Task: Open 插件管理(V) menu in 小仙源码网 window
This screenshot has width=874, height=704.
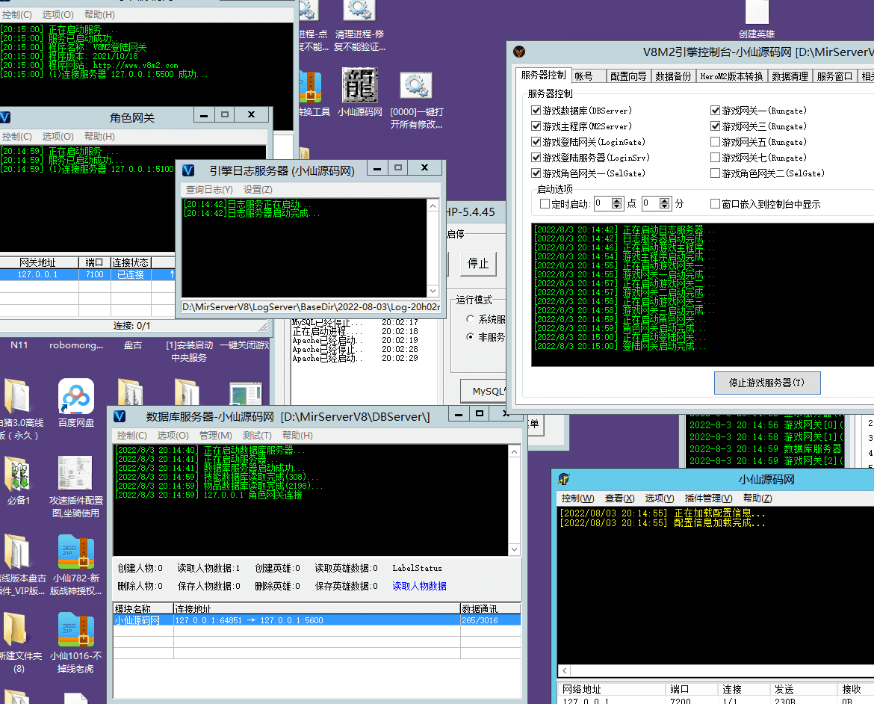Action: pyautogui.click(x=708, y=498)
